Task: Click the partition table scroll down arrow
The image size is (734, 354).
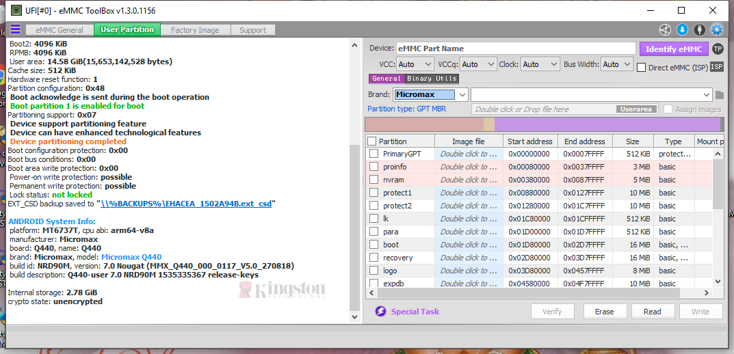Action: pos(718,281)
